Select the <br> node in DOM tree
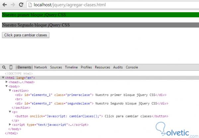Screen dimensions: 199x138 [19, 99]
